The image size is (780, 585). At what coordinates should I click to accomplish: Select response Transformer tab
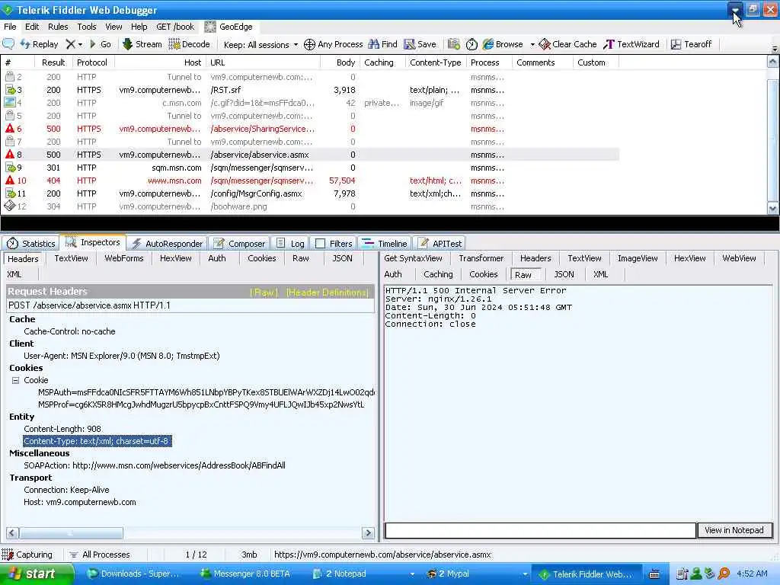point(481,259)
